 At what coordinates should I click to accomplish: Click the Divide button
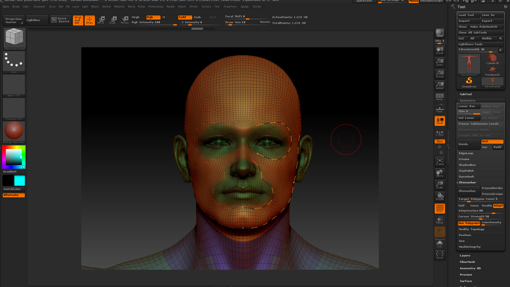click(469, 144)
